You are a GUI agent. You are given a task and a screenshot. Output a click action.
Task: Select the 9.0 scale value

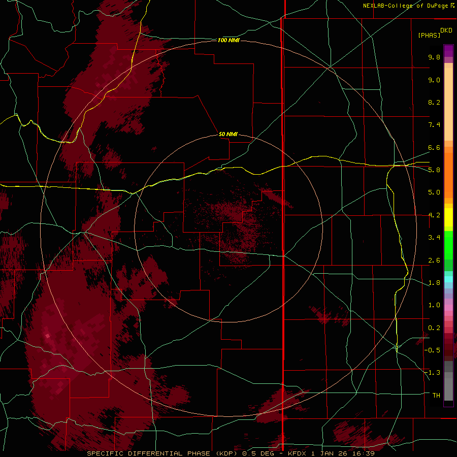[x=434, y=80]
